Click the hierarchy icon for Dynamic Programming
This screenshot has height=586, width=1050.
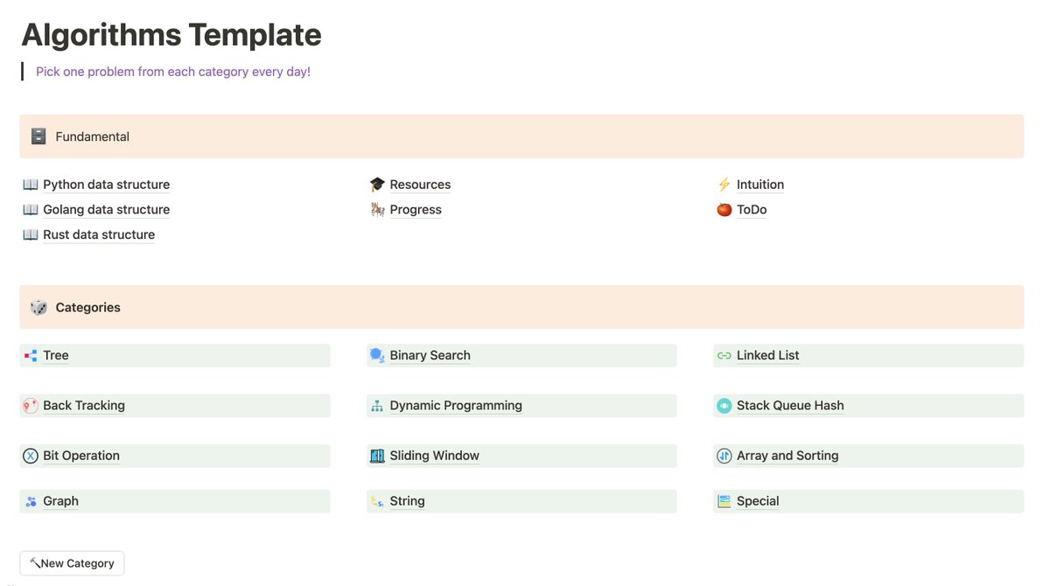pyautogui.click(x=377, y=406)
